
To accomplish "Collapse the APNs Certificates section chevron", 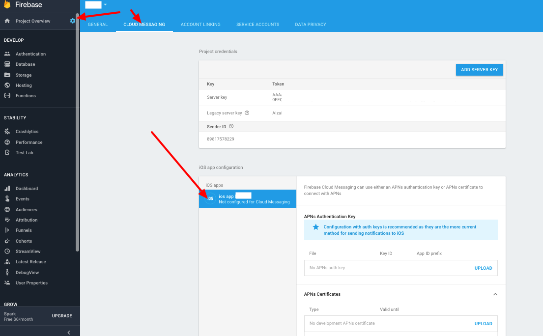I will (495, 294).
